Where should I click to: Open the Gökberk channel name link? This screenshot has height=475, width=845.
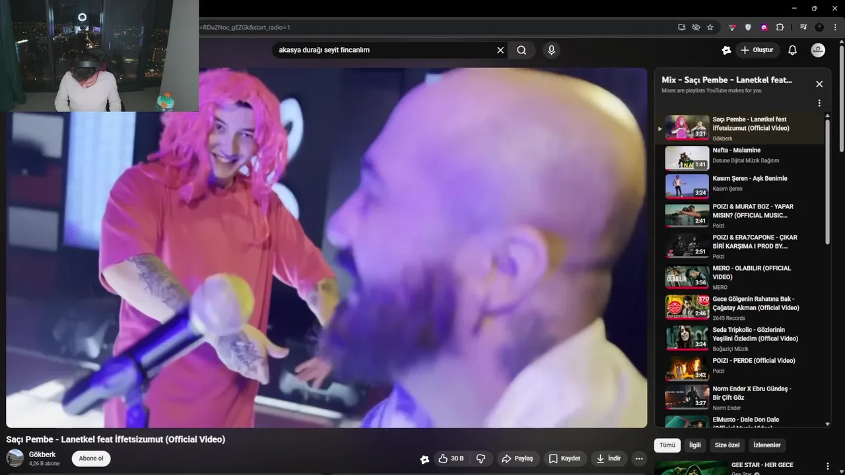tap(42, 455)
